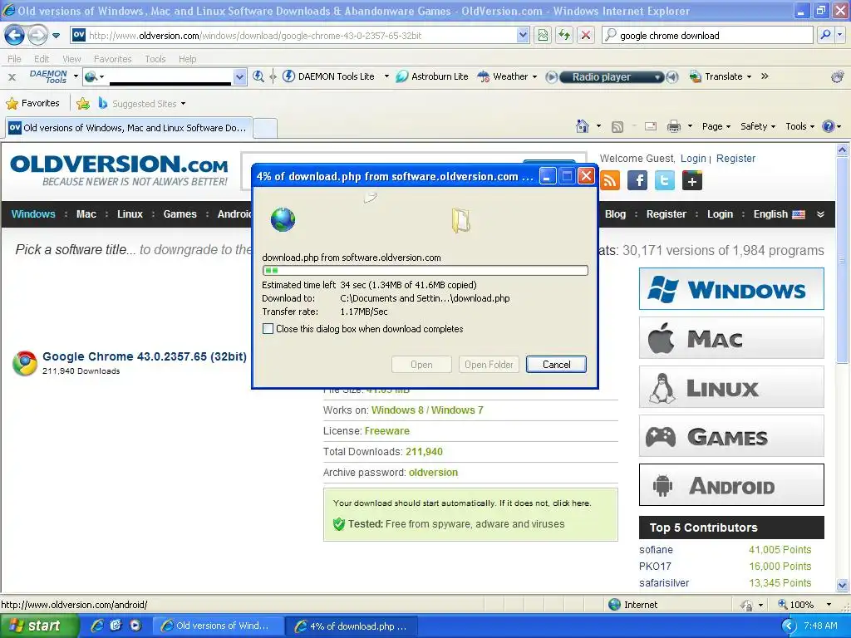The image size is (851, 638).
Task: Click the Add to Favorites Bar star icon
Action: pyautogui.click(x=83, y=103)
